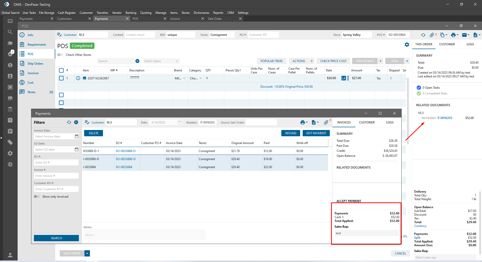Open Invoice Date calendar picker
Viewport: 482px width, 262px height.
point(77,136)
